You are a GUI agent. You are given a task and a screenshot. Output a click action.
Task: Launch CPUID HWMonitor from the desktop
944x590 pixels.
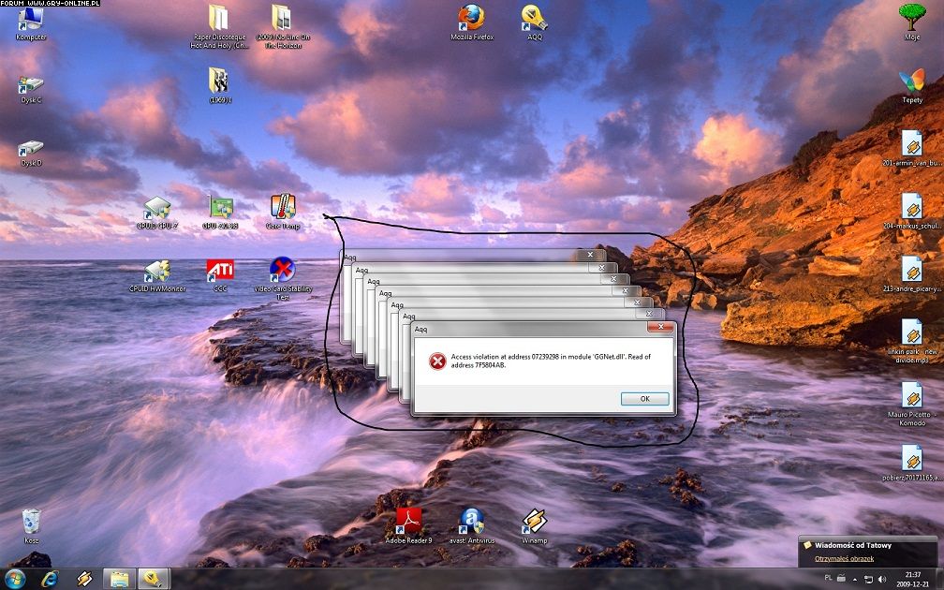[x=156, y=272]
